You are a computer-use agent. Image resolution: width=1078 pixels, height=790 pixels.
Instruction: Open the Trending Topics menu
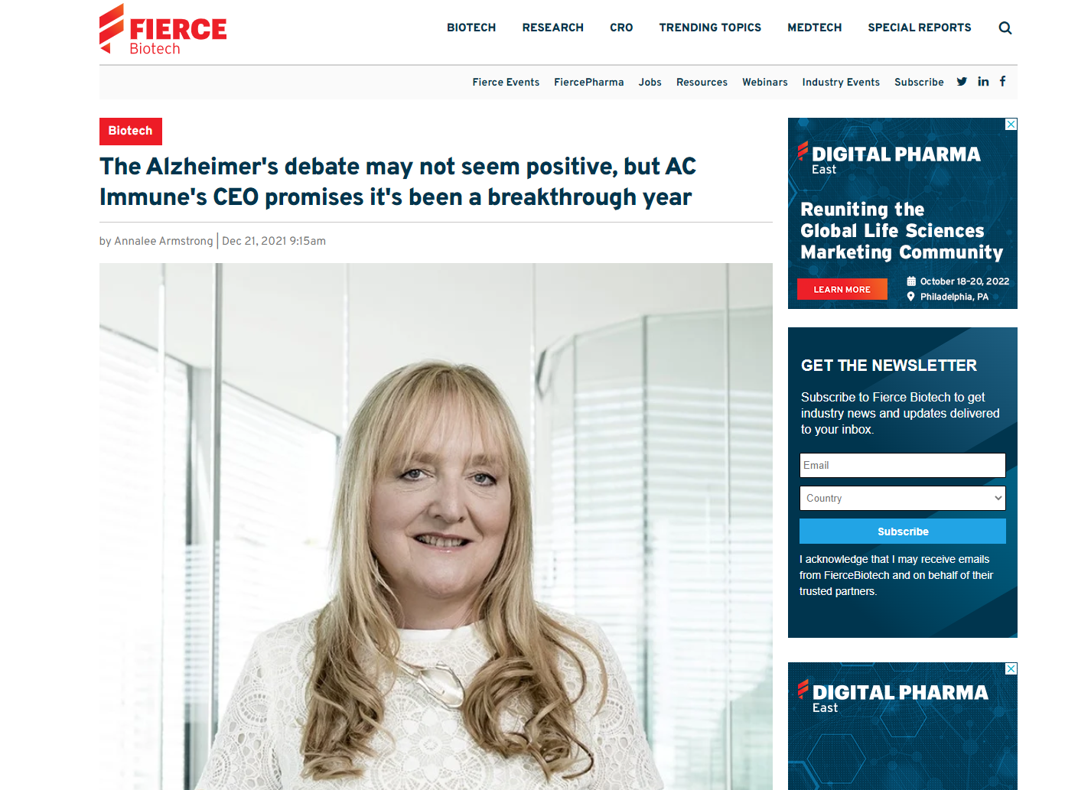[710, 28]
